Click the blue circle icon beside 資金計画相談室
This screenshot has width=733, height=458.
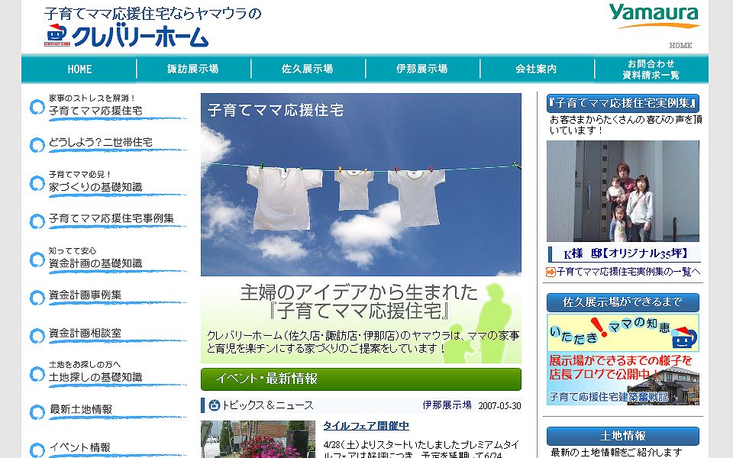37,336
